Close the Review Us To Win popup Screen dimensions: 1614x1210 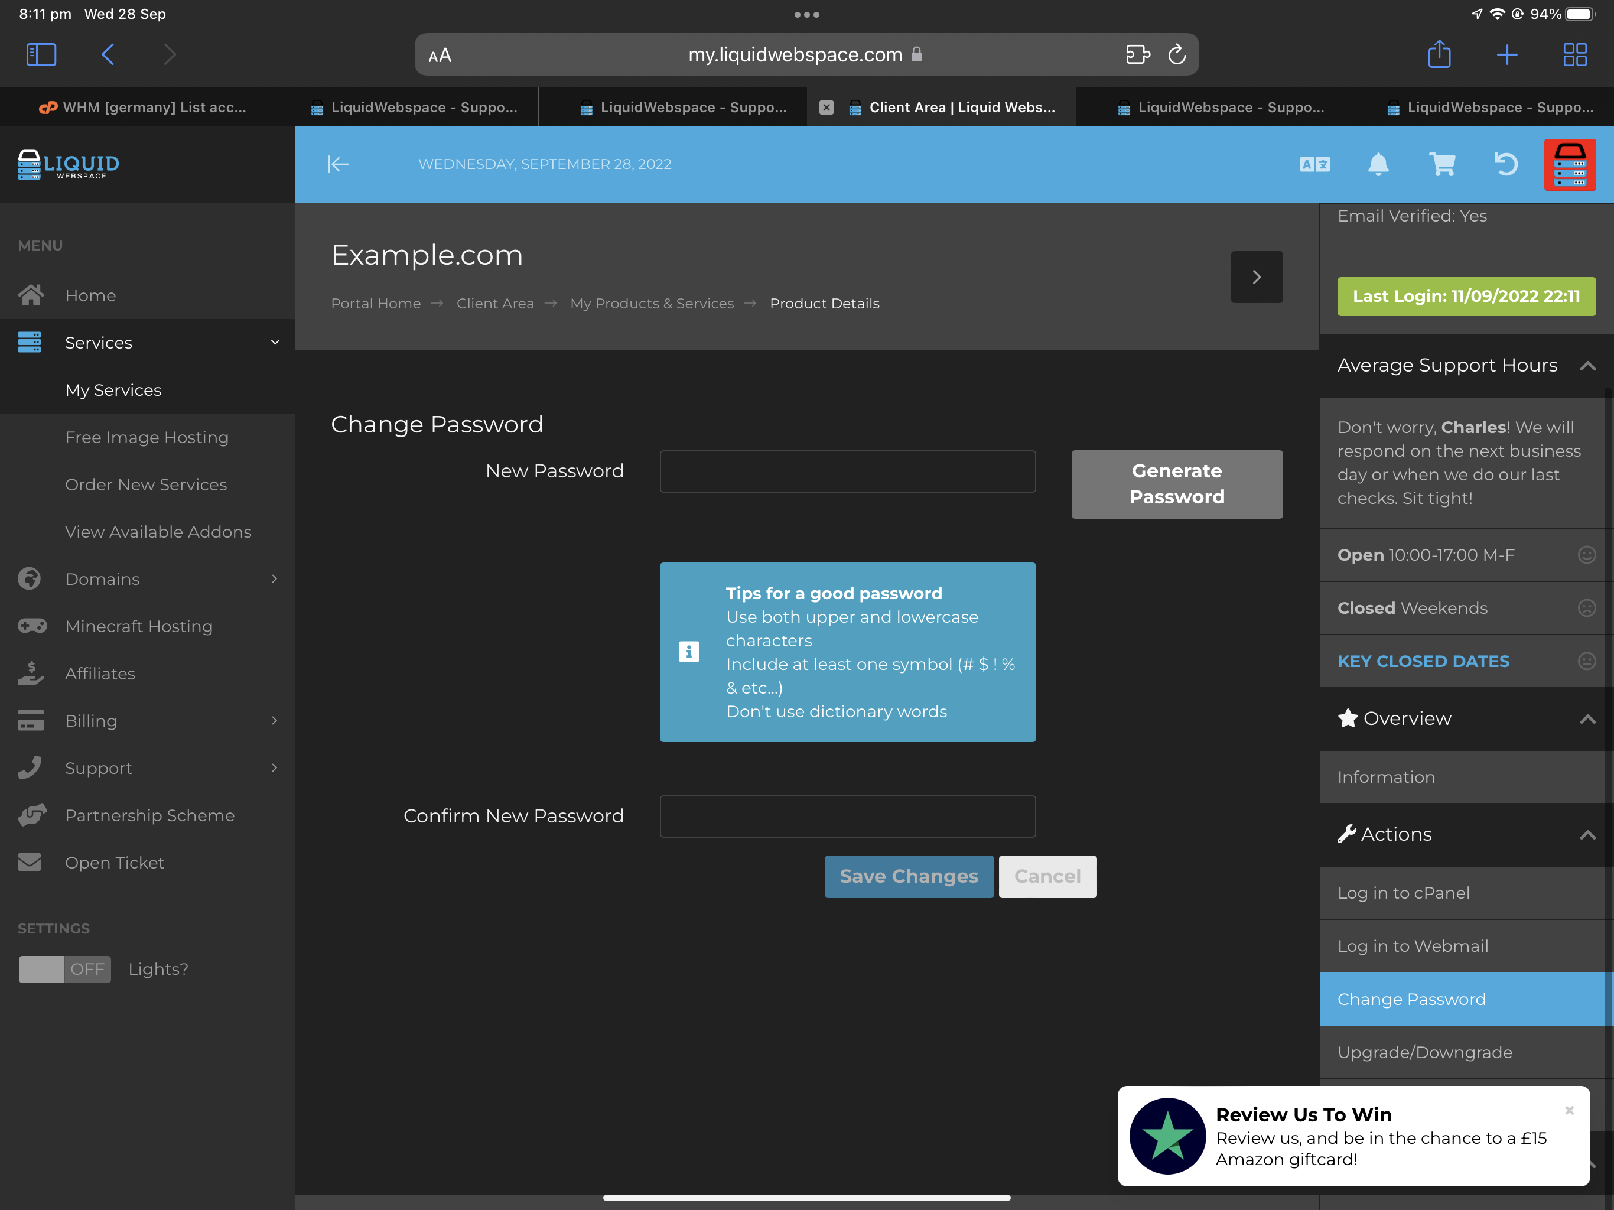coord(1569,1110)
